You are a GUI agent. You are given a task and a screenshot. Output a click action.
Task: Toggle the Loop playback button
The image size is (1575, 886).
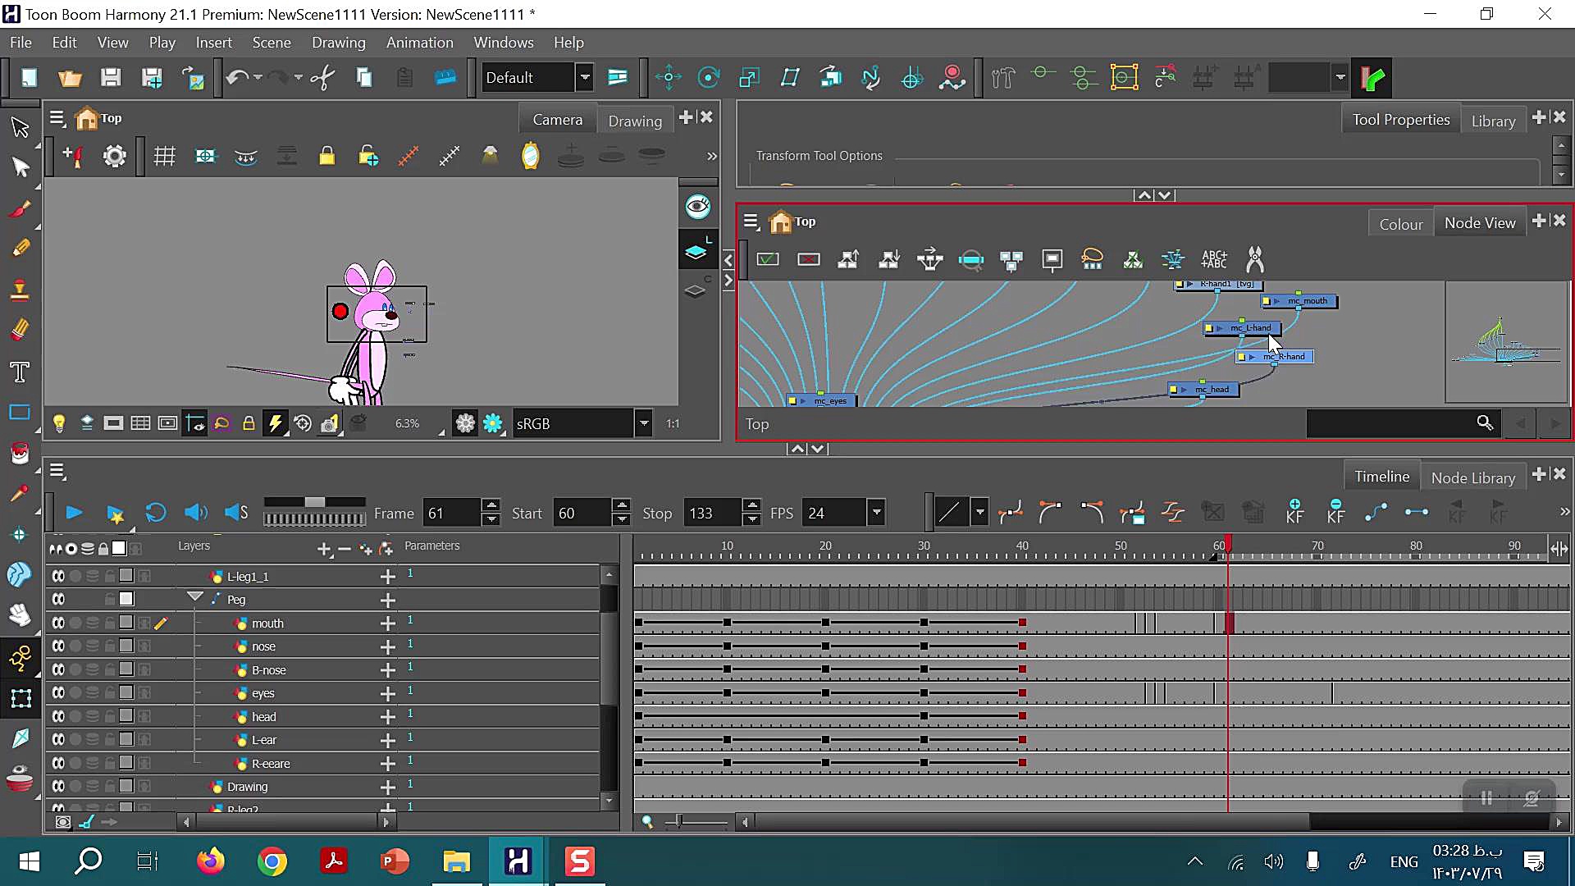155,513
